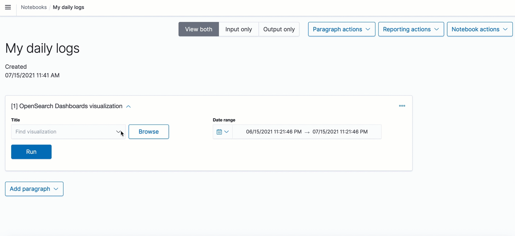Open the Reporting actions menu

[411, 29]
